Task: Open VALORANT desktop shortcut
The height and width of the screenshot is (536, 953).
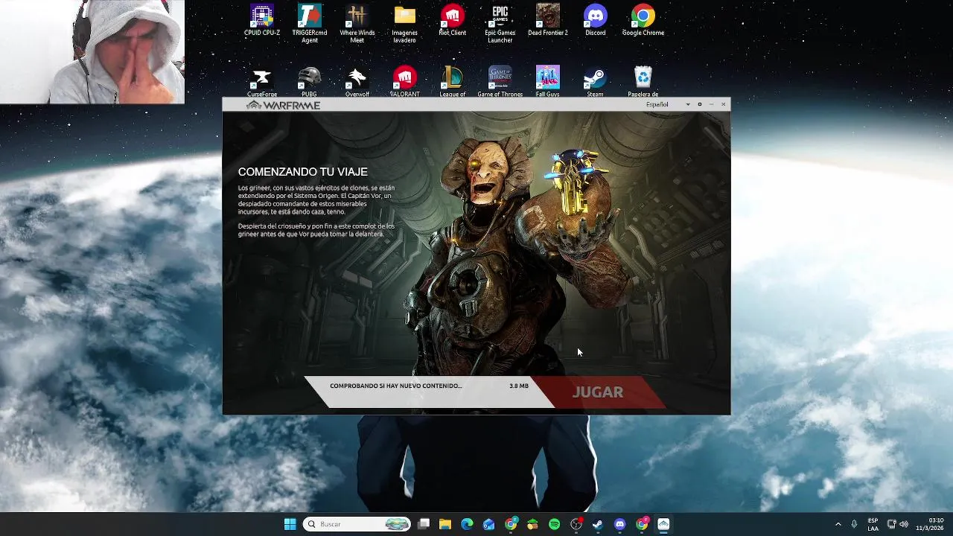Action: point(405,82)
